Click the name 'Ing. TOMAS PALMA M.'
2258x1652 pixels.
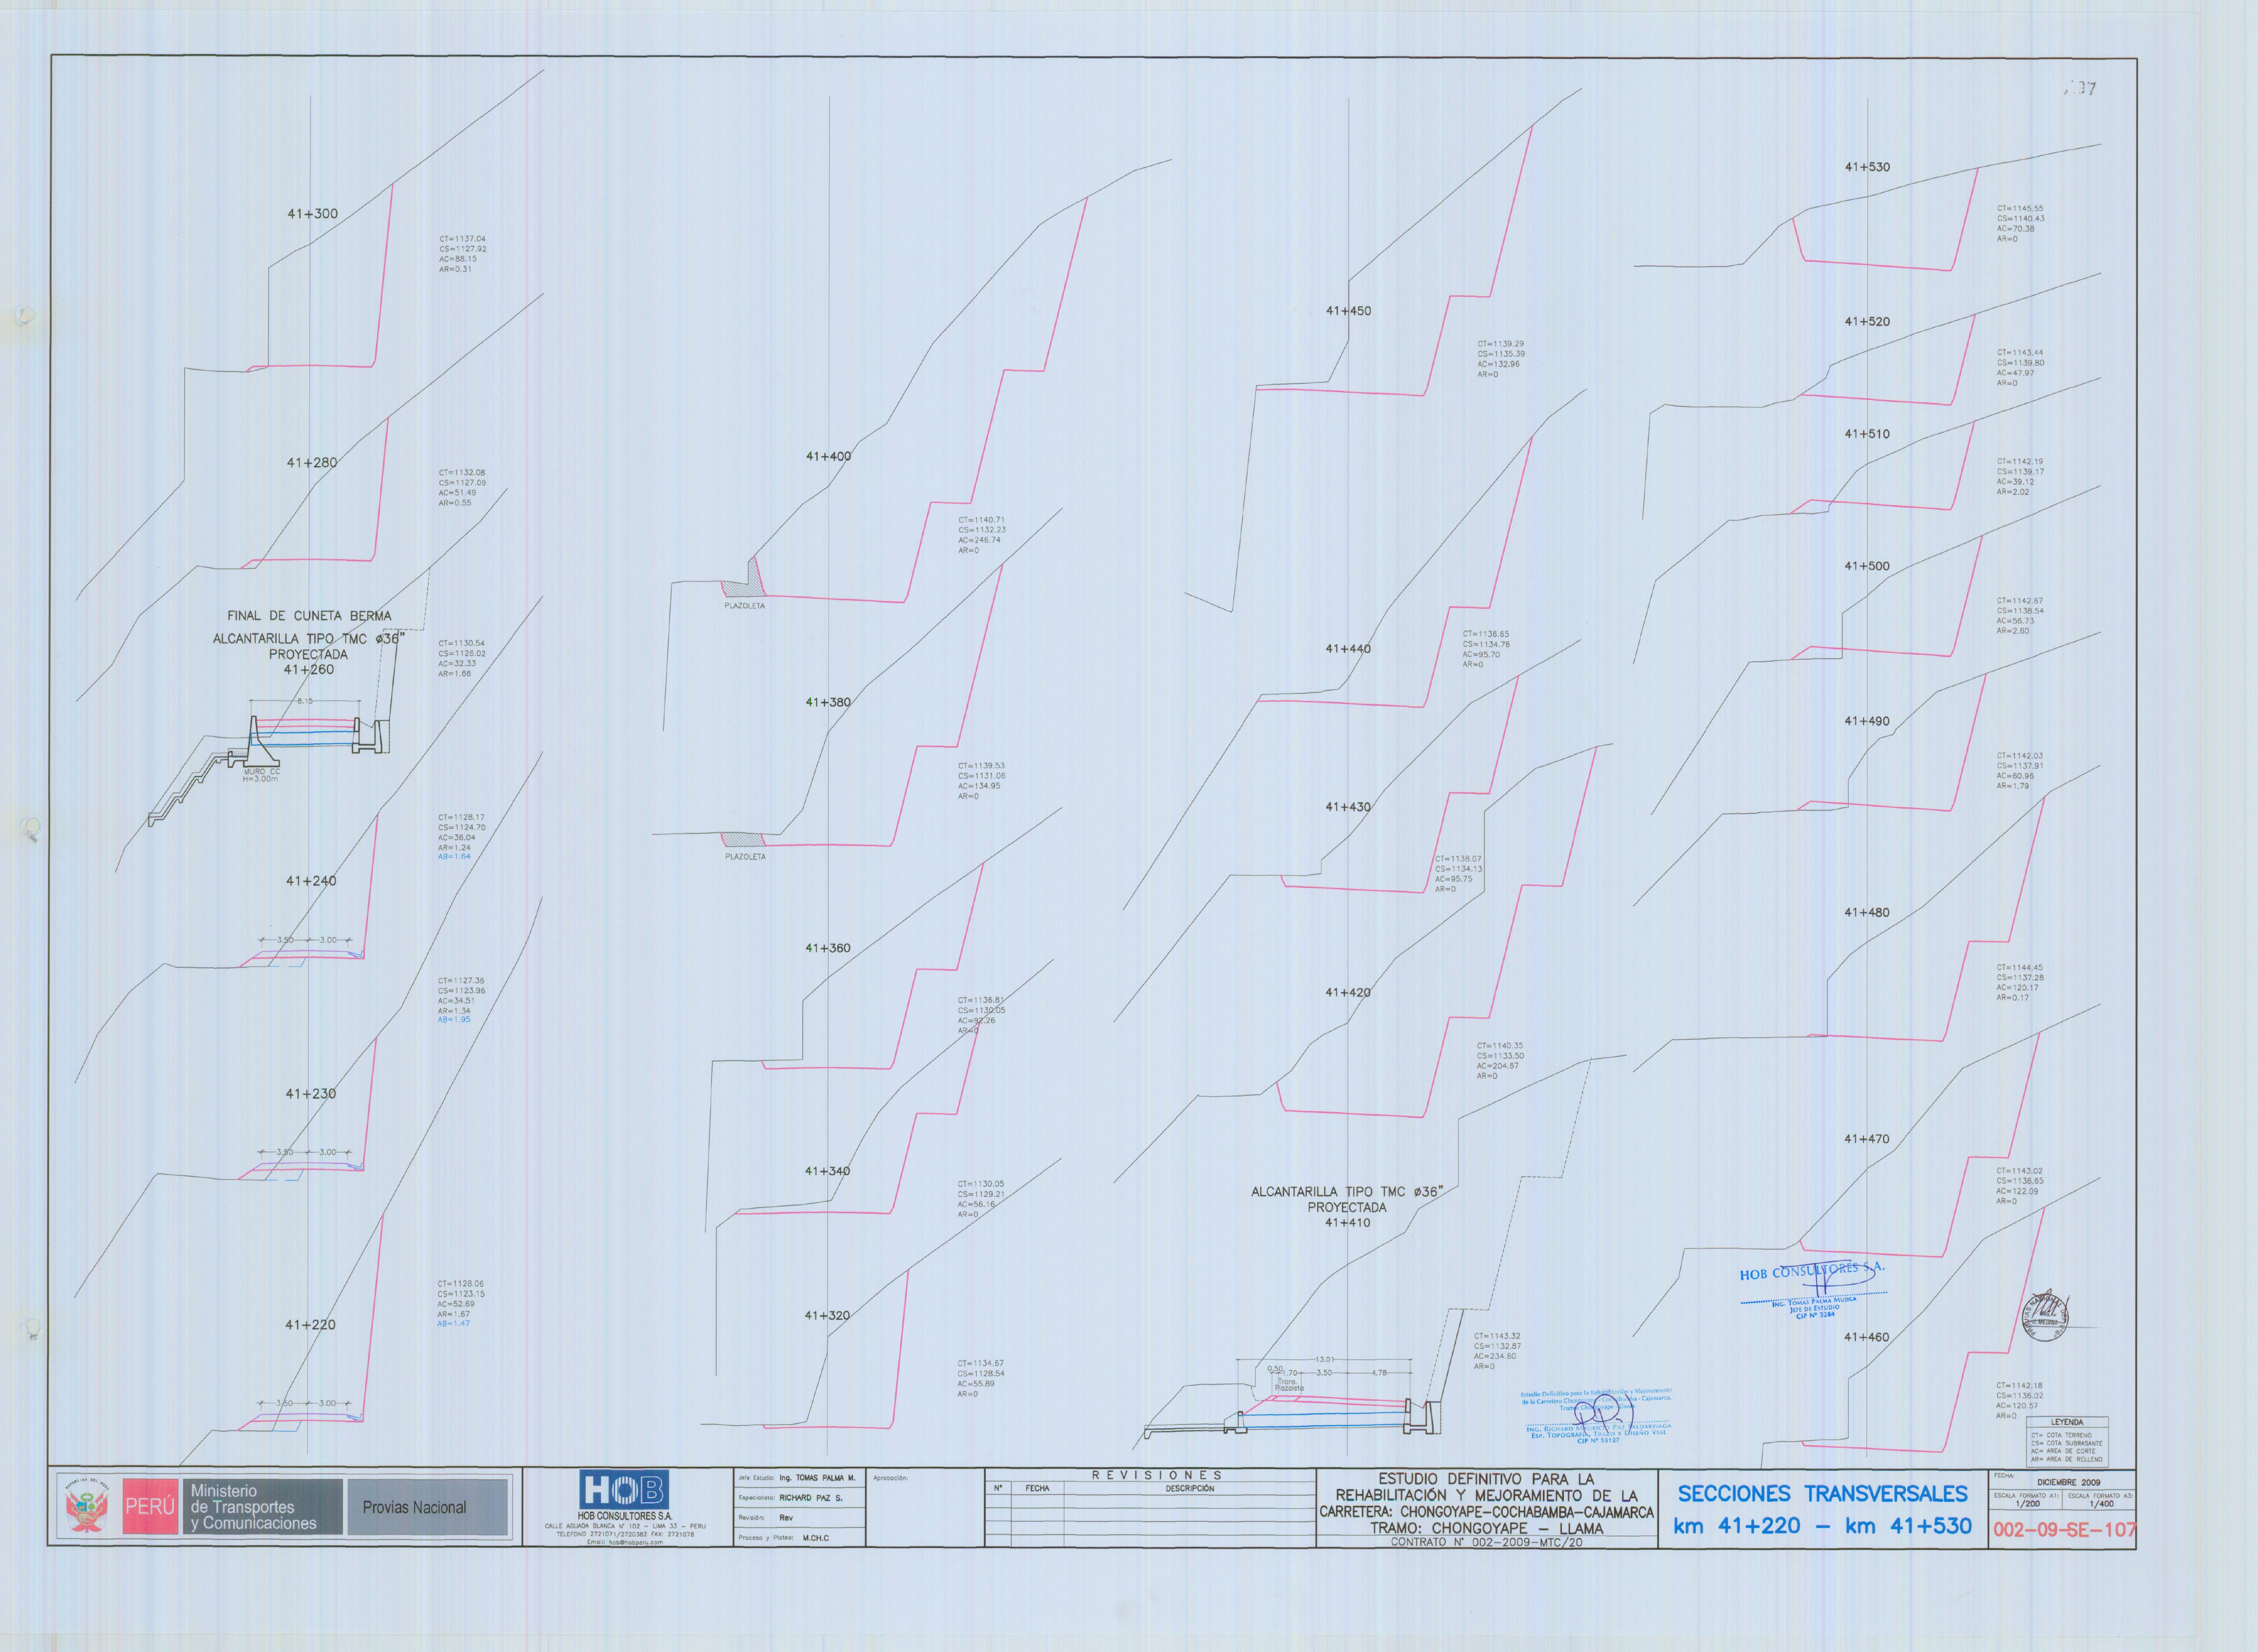[x=817, y=1478]
